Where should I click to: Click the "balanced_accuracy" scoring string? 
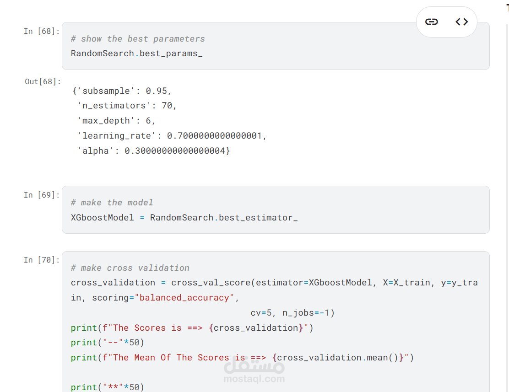pyautogui.click(x=184, y=298)
